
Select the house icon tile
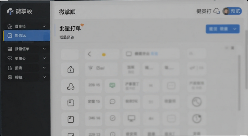tap(70, 69)
